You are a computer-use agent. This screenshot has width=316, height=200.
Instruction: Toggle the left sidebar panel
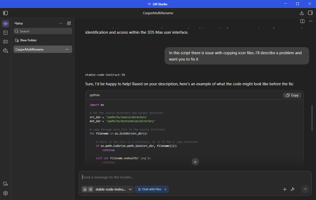pos(6,13)
